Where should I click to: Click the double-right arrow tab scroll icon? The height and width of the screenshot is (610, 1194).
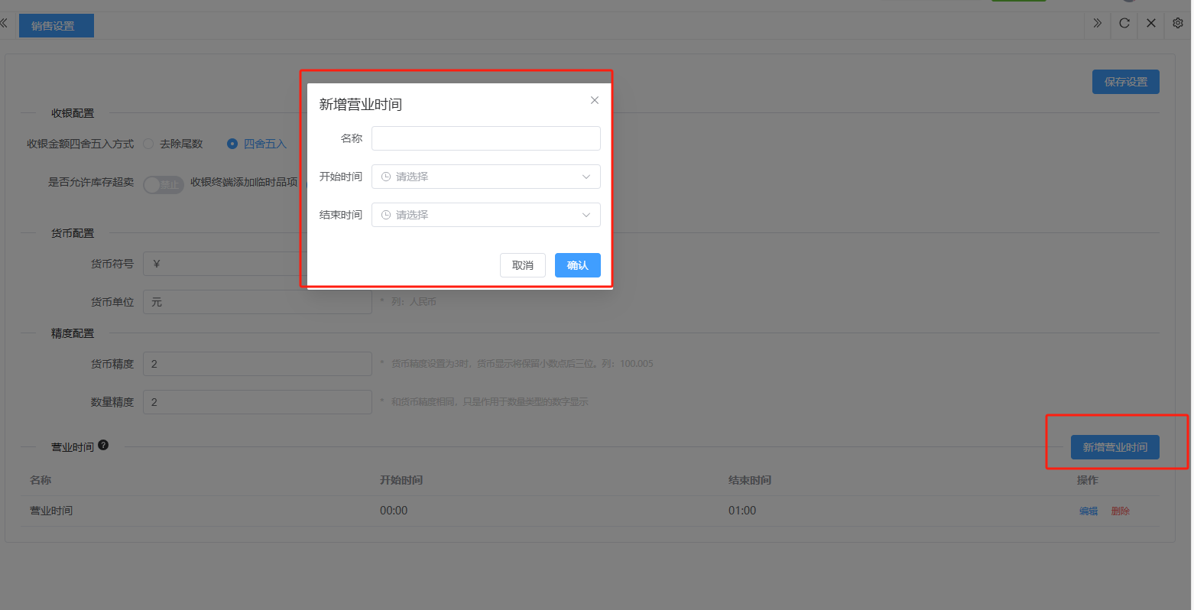click(1097, 23)
